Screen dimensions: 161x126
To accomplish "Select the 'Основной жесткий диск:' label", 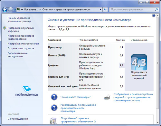I will tap(63, 86).
